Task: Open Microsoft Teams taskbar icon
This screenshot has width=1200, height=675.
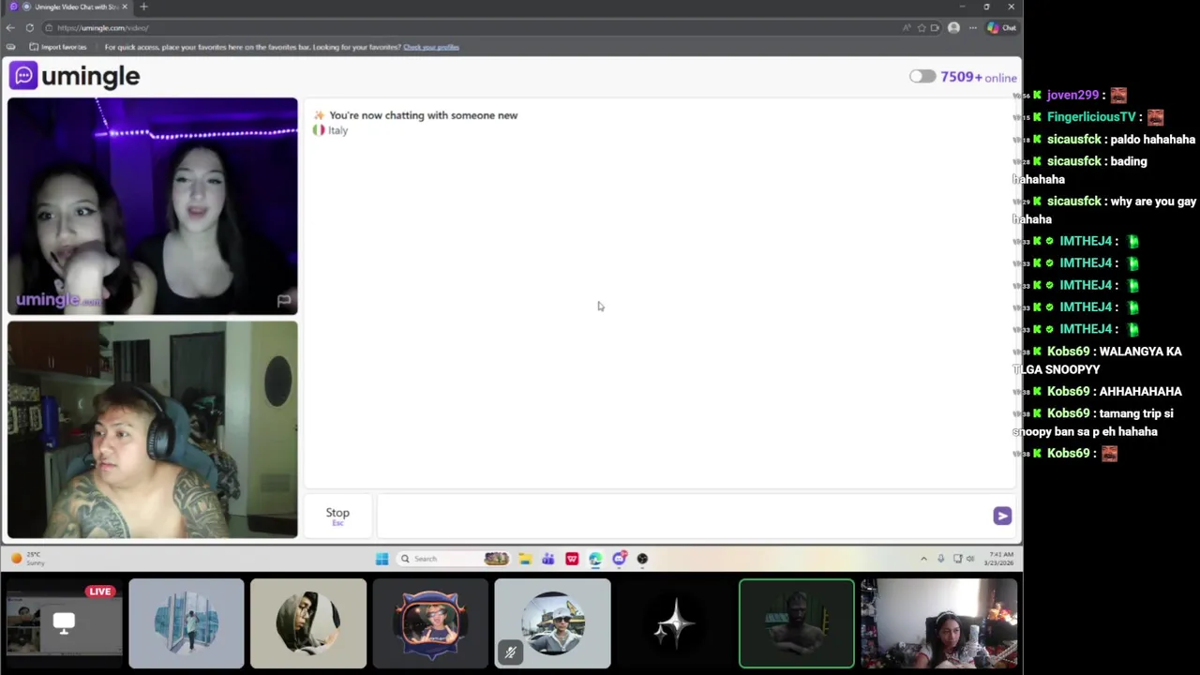Action: [548, 559]
